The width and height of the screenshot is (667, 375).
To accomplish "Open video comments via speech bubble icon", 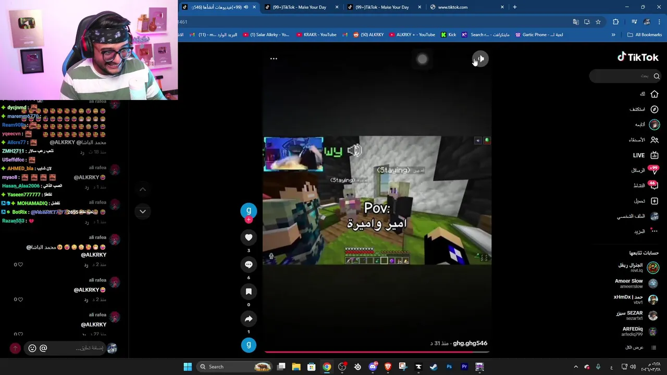I will (249, 265).
